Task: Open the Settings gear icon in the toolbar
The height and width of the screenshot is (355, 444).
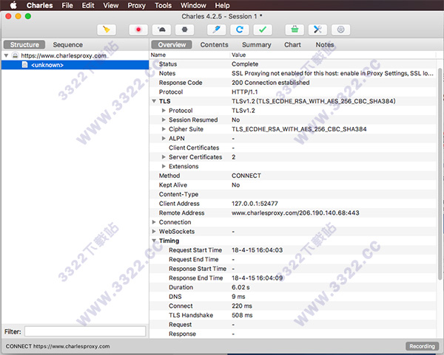Action: 340,30
